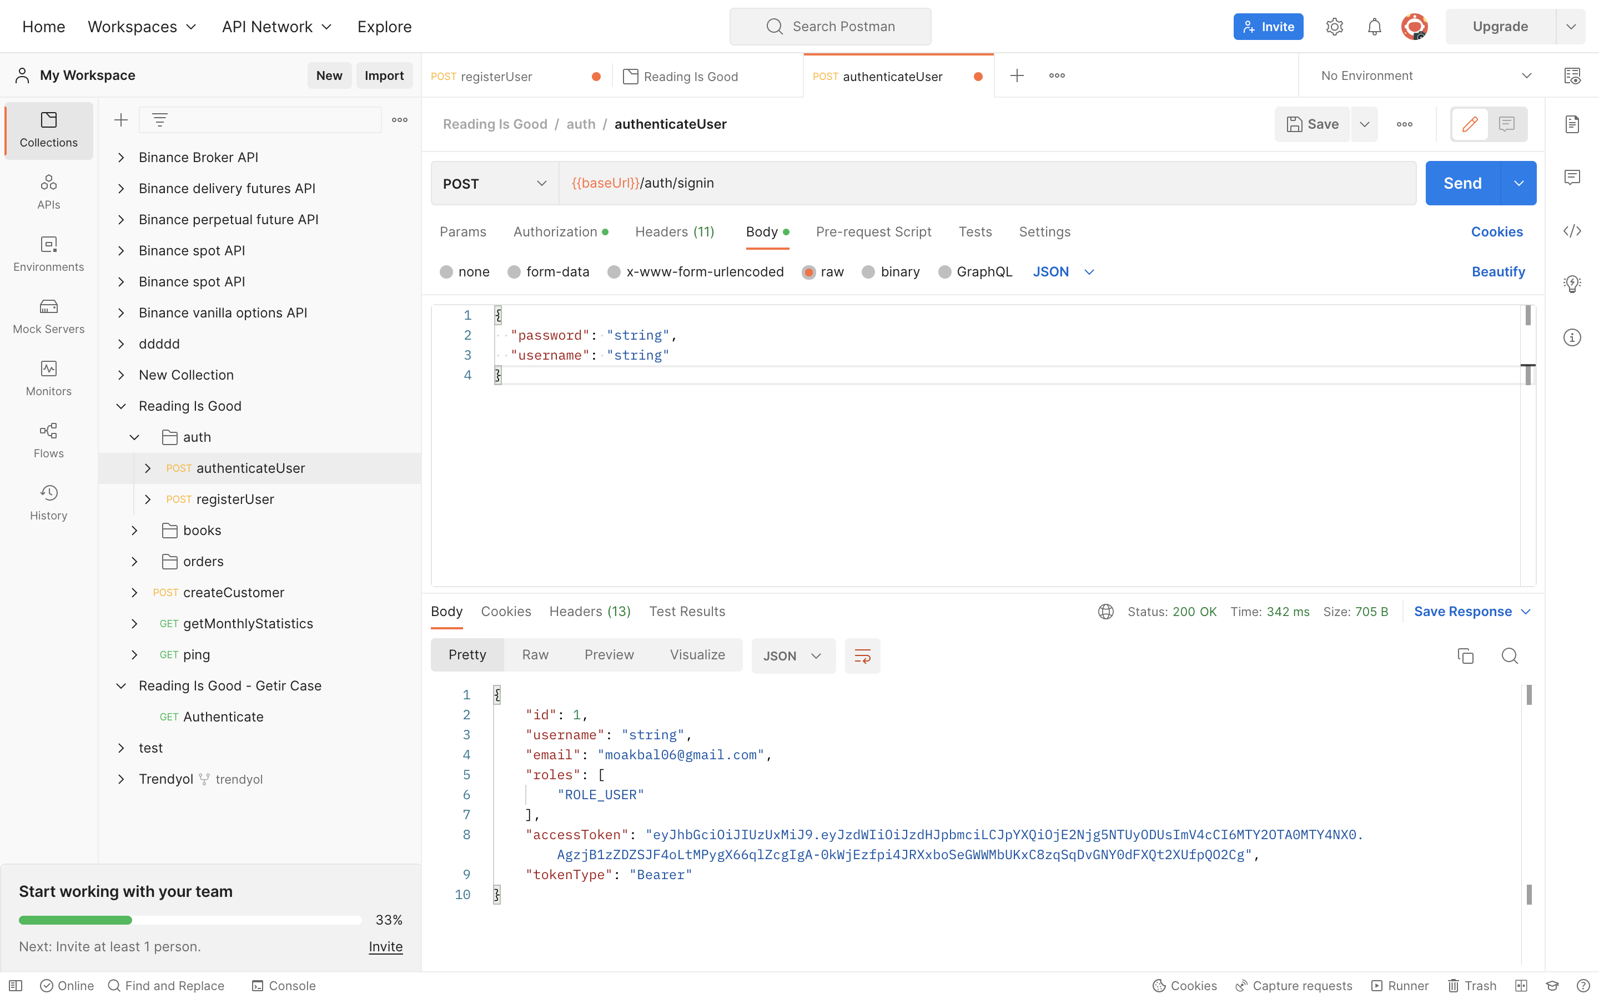Open the Send button arrow dropdown
This screenshot has width=1599, height=999.
[x=1518, y=183]
